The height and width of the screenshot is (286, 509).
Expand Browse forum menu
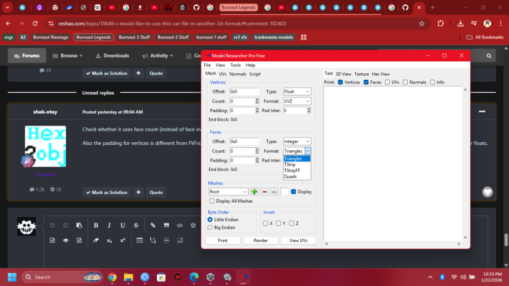coord(68,56)
